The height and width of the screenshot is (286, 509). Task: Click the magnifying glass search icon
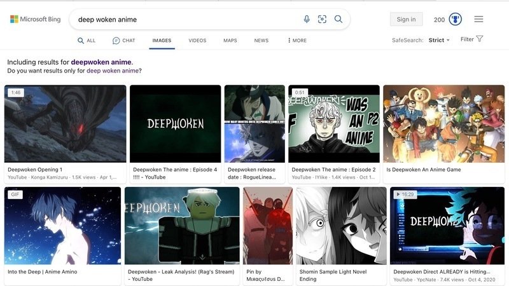(338, 19)
